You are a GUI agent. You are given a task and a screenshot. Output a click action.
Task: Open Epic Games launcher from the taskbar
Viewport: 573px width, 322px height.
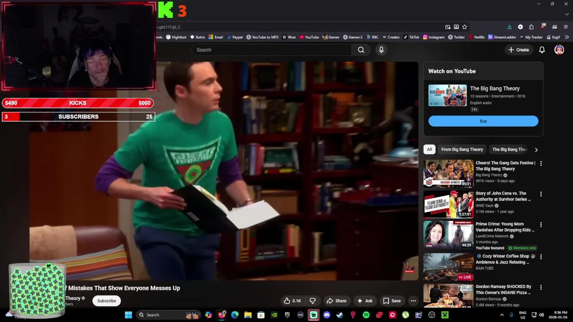coord(287,315)
